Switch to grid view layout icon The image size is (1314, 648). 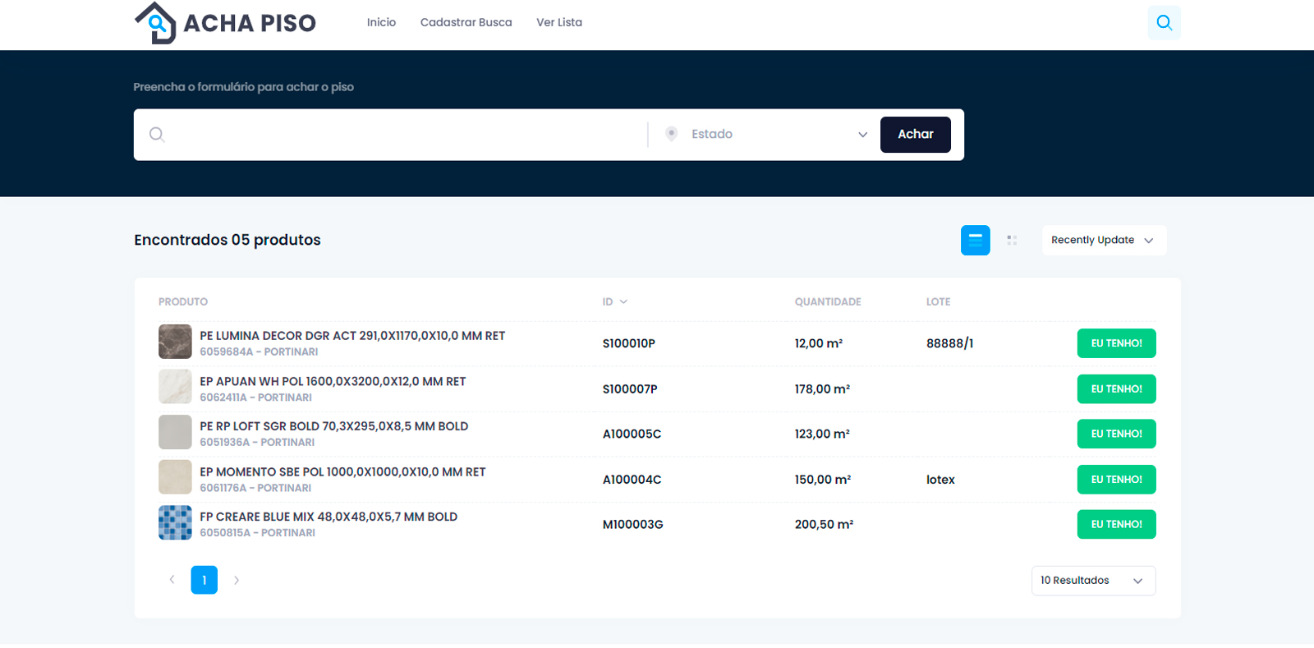1012,240
